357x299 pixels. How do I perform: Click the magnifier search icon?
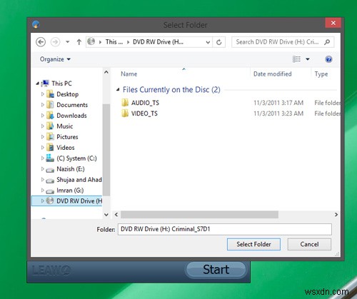tap(327, 42)
